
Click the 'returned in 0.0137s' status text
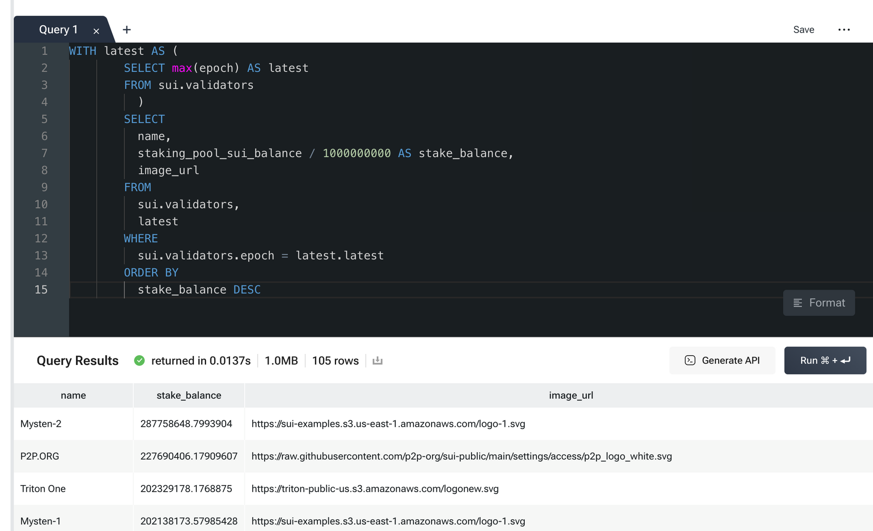click(201, 361)
